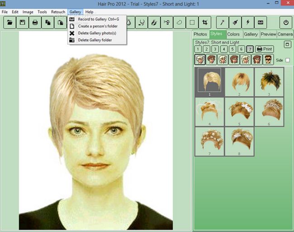Click the open folder toolbar icon
The height and width of the screenshot is (232, 294).
(x=10, y=23)
